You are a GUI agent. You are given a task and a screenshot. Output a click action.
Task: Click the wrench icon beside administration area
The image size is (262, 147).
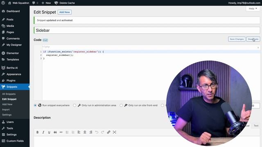(x=79, y=105)
